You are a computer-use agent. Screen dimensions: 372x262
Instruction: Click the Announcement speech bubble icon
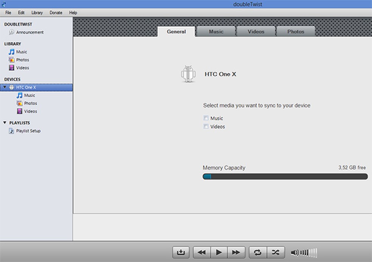point(11,32)
